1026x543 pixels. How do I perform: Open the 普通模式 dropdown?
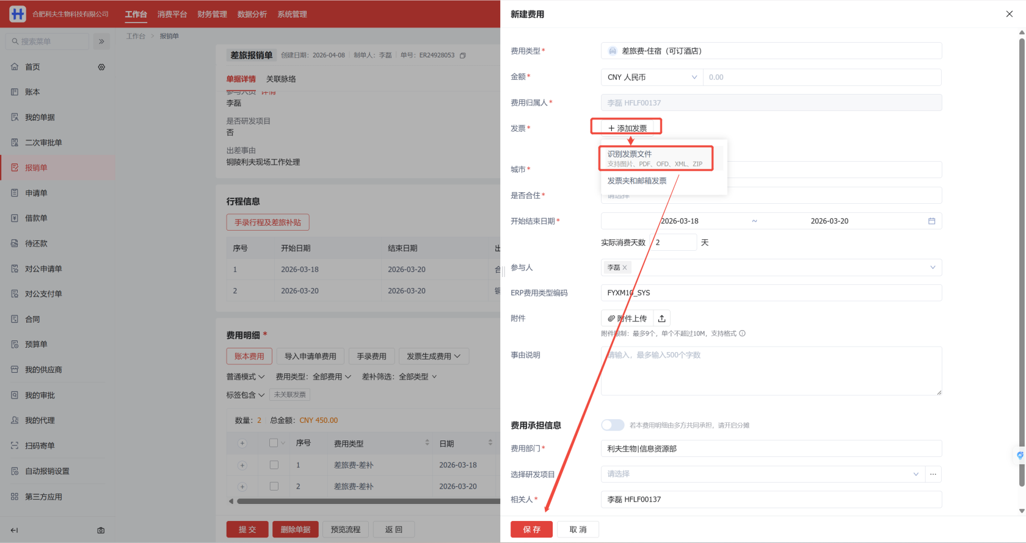246,377
